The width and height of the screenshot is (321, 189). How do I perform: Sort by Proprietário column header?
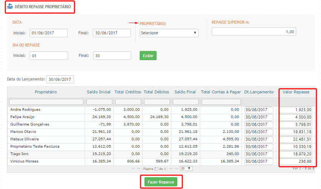[46, 92]
